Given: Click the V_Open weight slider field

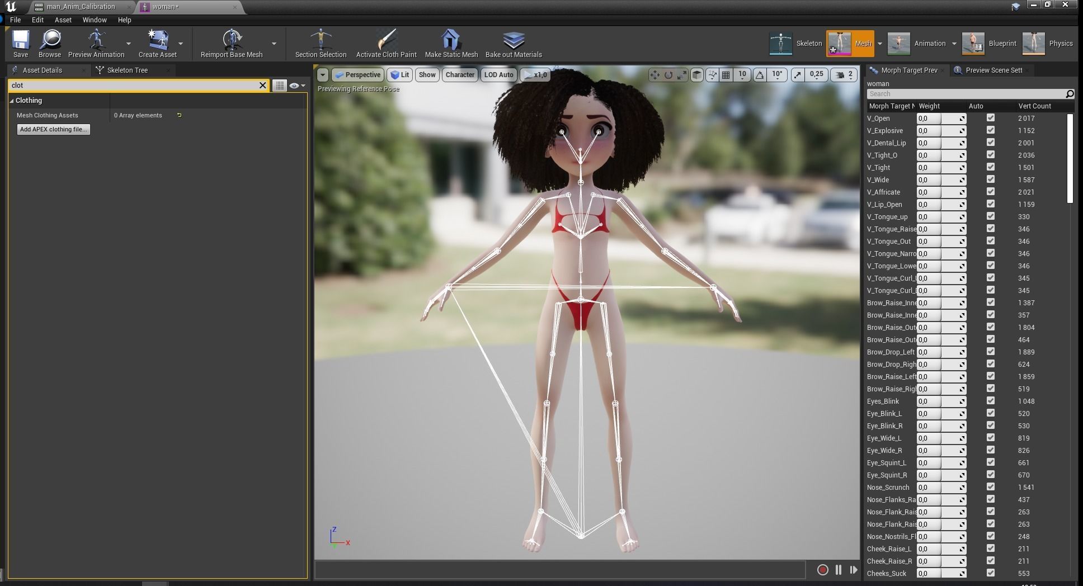Looking at the screenshot, I should pos(941,119).
